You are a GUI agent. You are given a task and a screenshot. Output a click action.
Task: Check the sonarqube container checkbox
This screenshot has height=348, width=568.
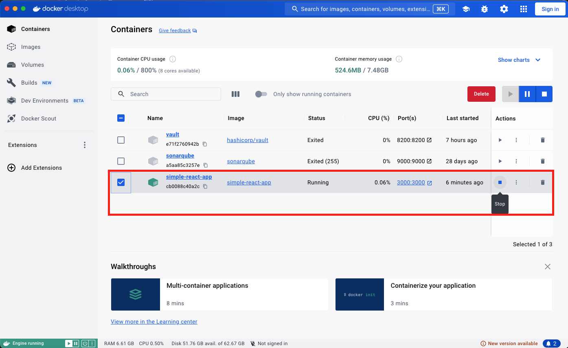coord(121,161)
